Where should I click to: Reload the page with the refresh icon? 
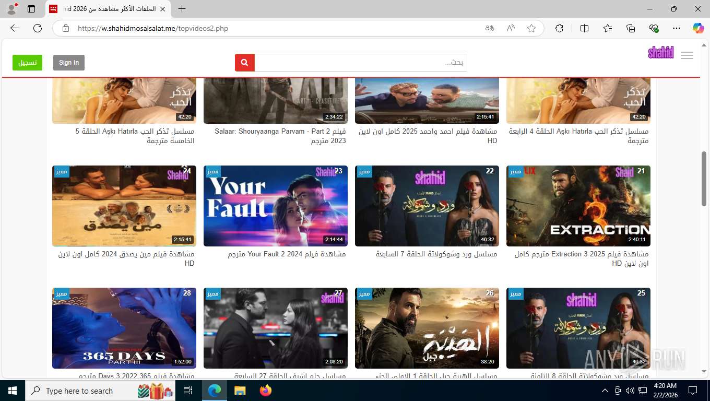(x=38, y=28)
